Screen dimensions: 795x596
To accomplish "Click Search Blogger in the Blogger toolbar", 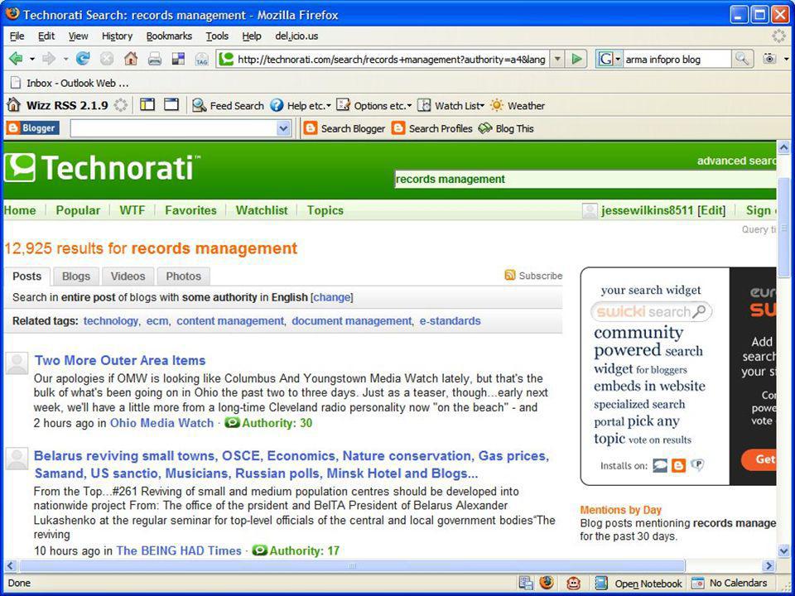I will point(344,128).
